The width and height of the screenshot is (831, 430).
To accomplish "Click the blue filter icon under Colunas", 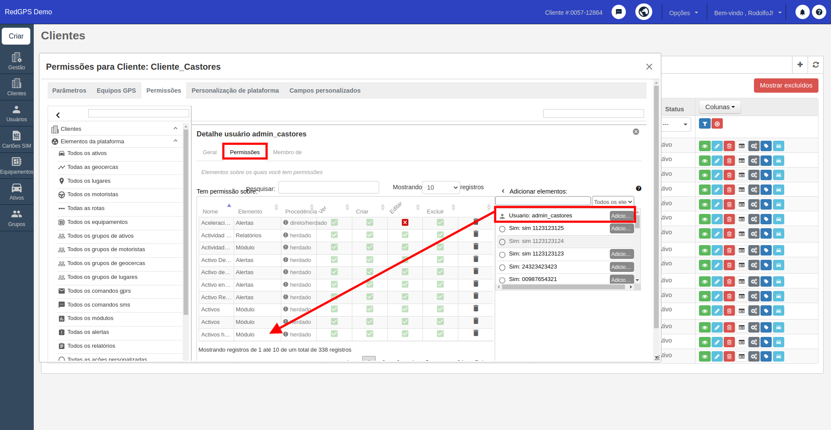I will pyautogui.click(x=705, y=124).
